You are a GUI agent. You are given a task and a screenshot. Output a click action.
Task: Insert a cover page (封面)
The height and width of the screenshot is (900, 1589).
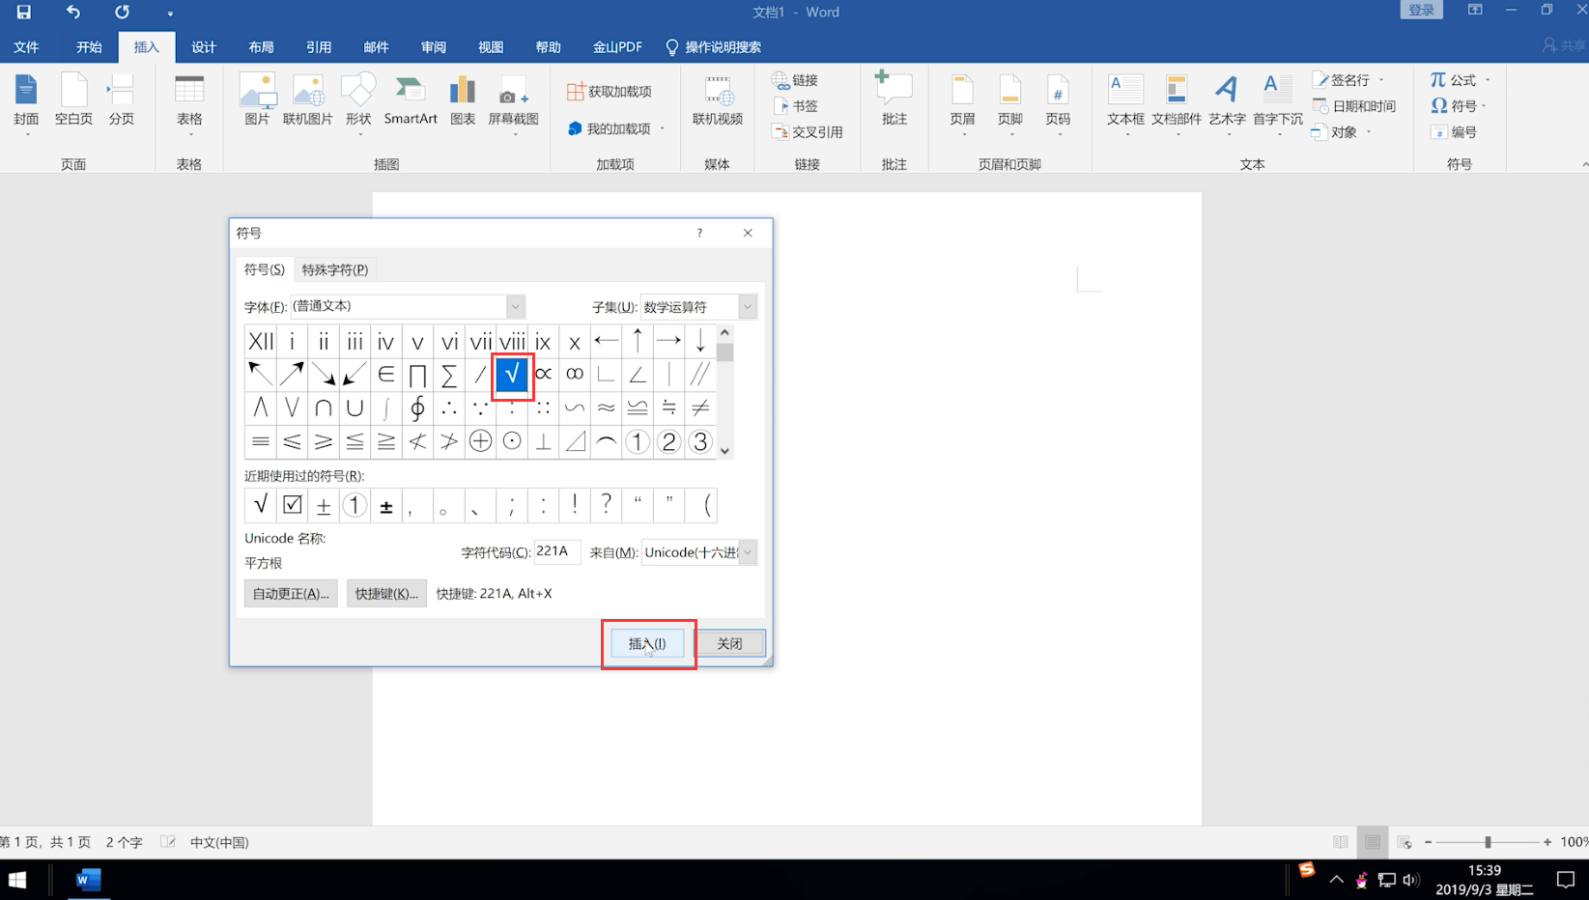pos(26,101)
